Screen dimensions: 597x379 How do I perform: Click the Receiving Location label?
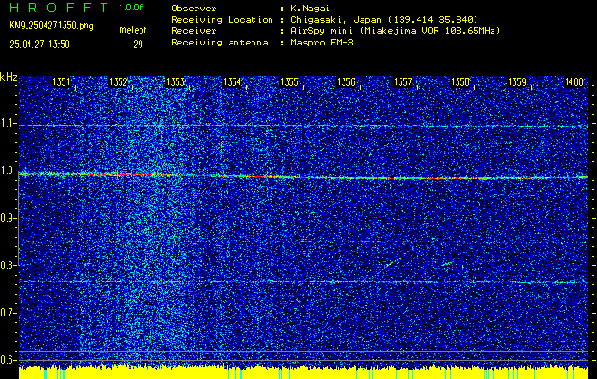(222, 19)
